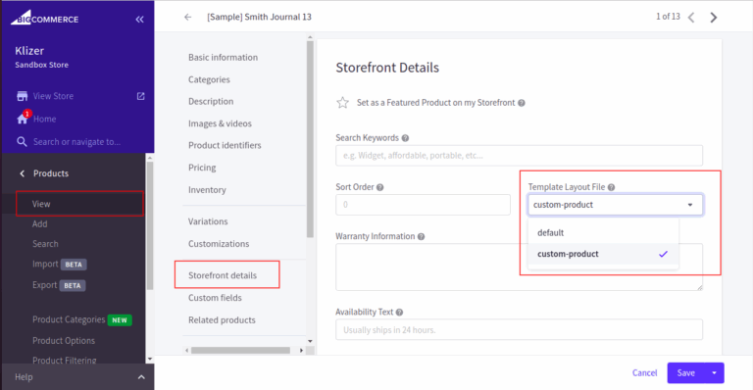
Task: Open Product Filtering menu item
Action: point(65,361)
